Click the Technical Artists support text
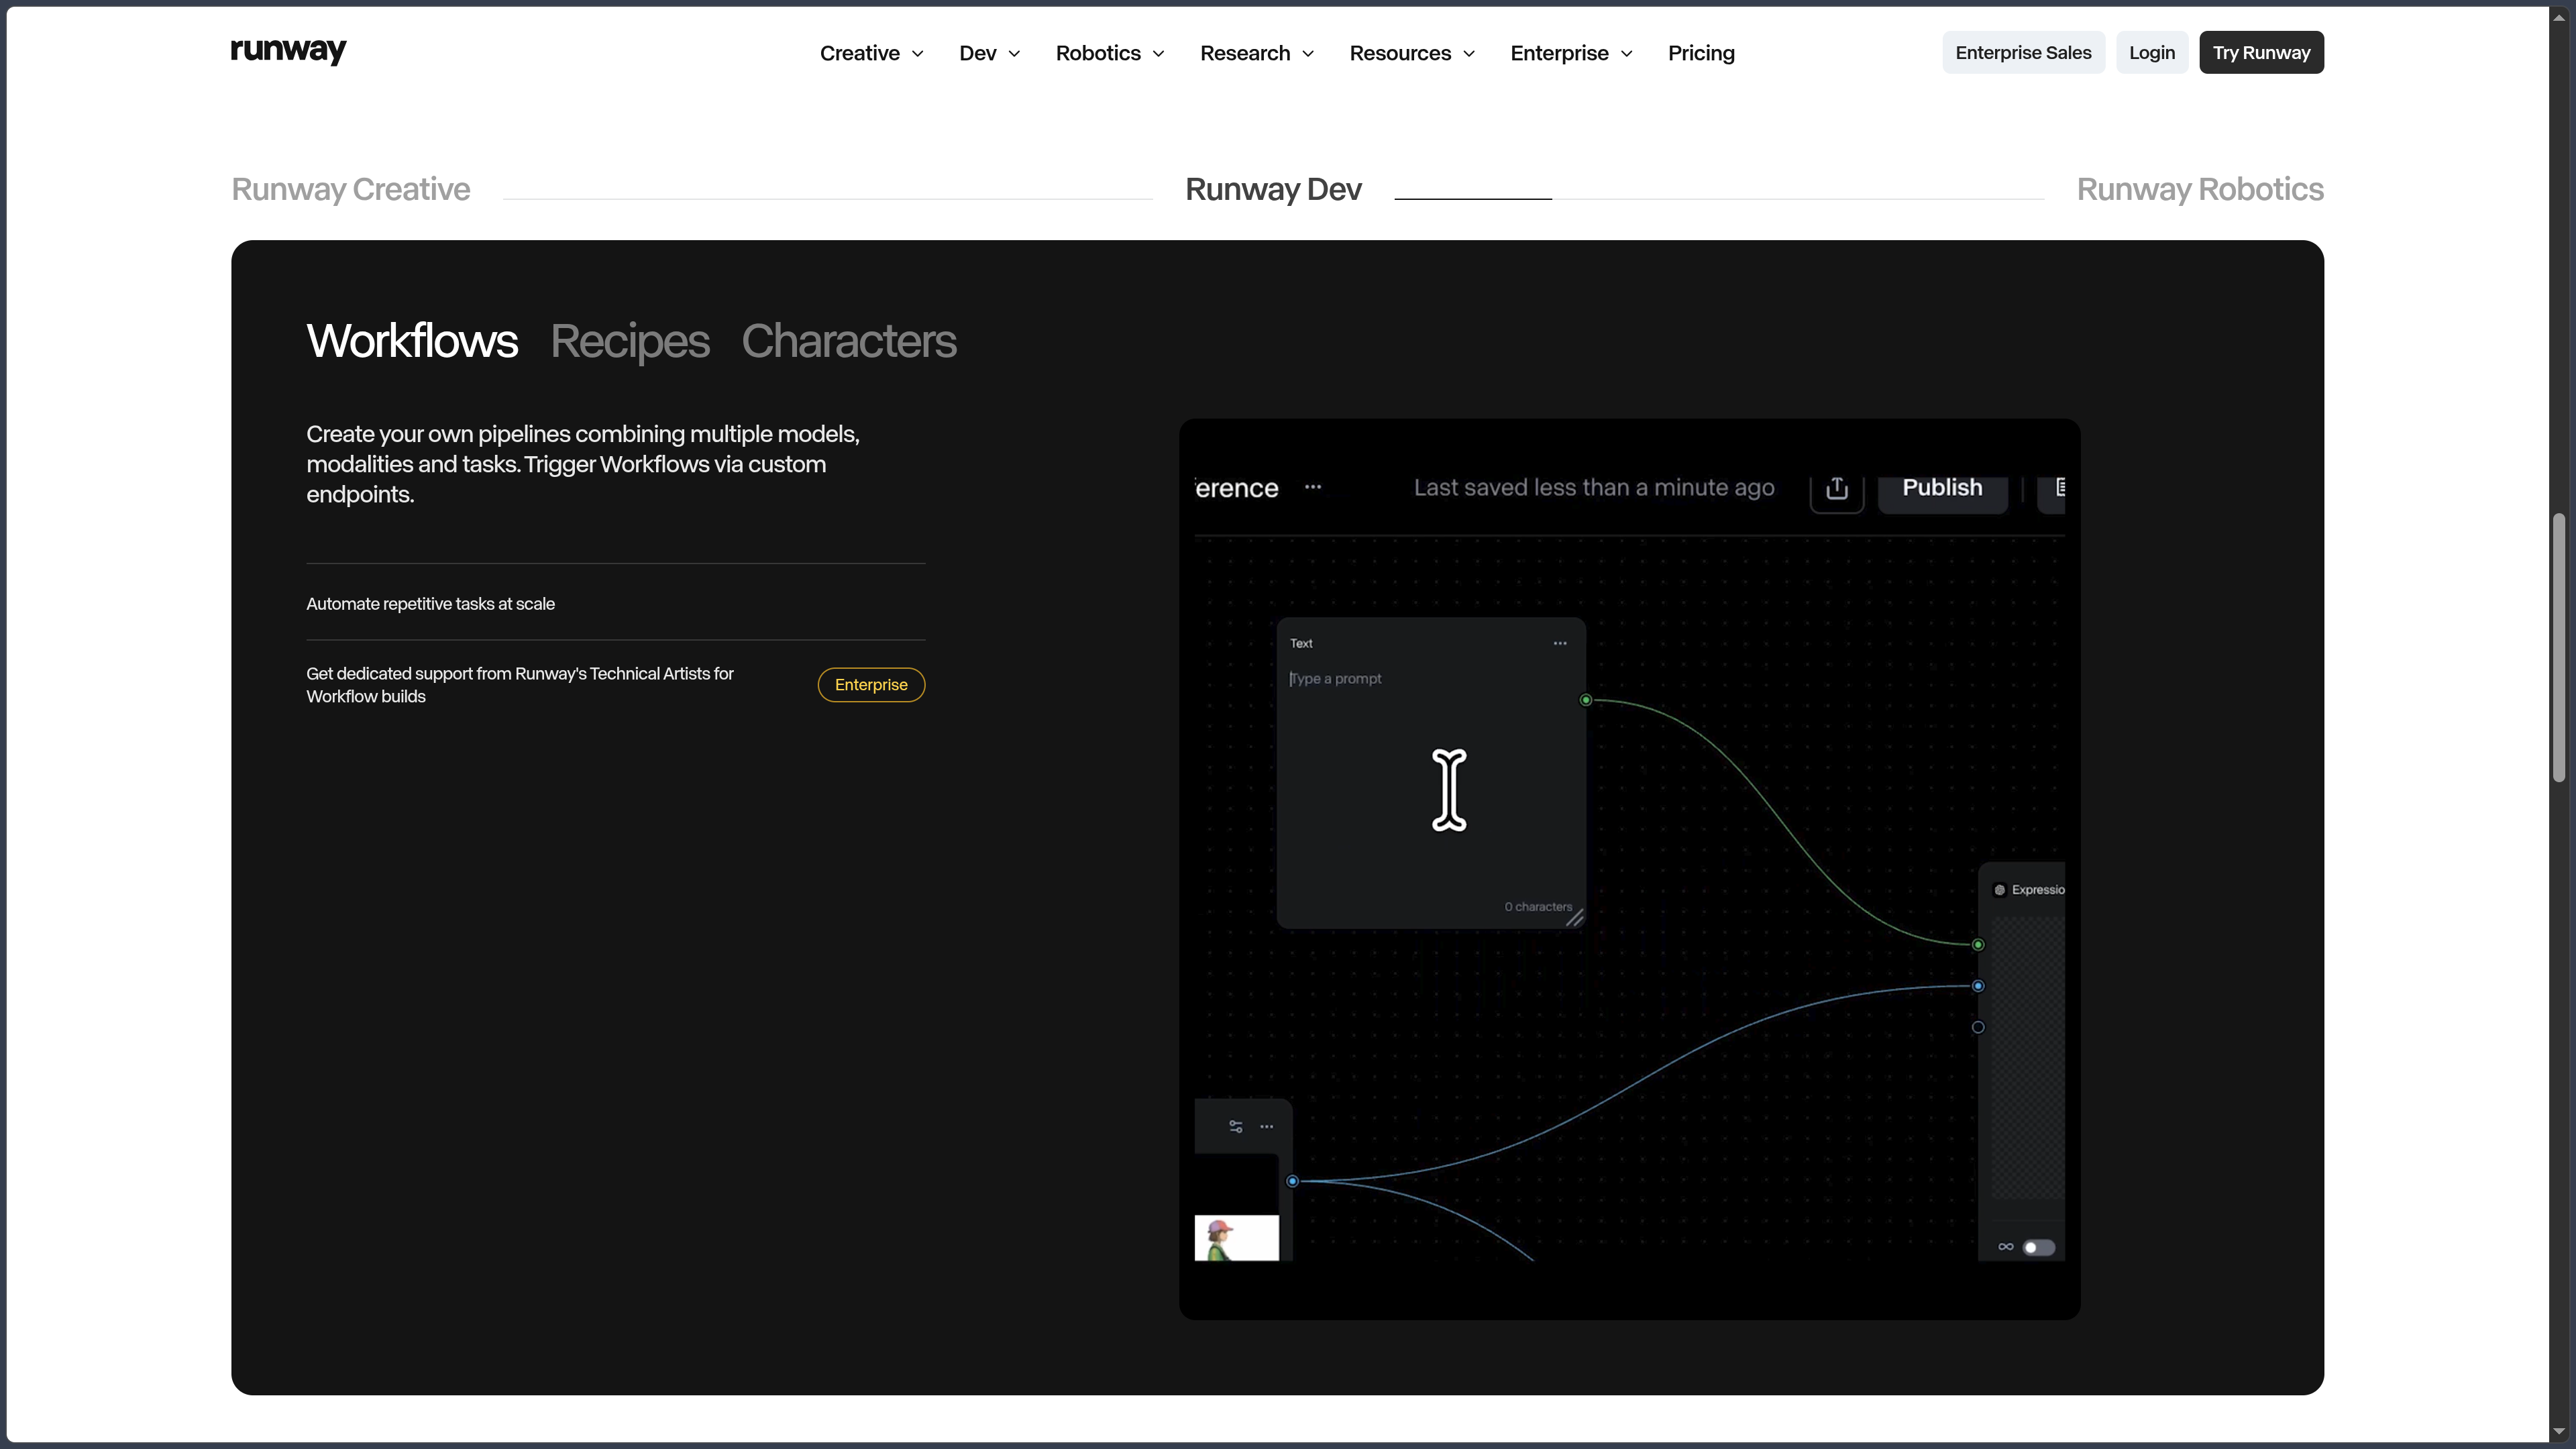The height and width of the screenshot is (1449, 2576). 520,685
